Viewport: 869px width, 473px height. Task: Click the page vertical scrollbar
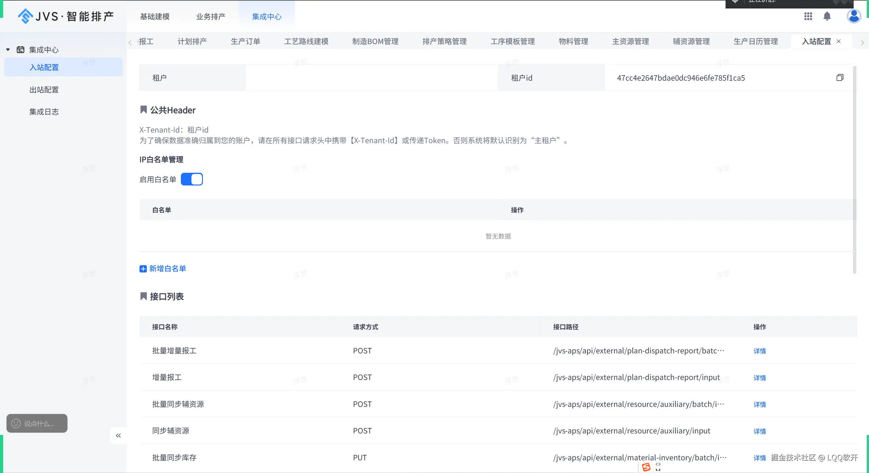855,169
